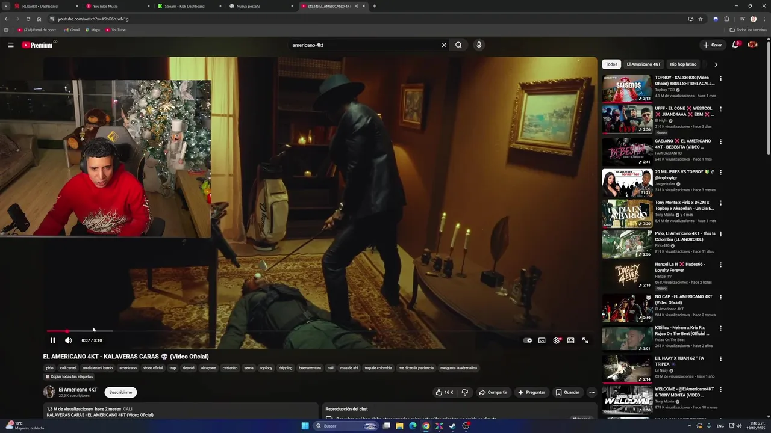Enter full screen mode

(x=585, y=340)
